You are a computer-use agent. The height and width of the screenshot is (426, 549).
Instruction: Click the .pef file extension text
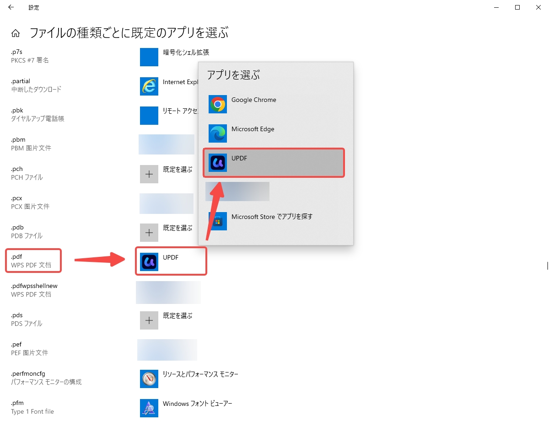[16, 344]
